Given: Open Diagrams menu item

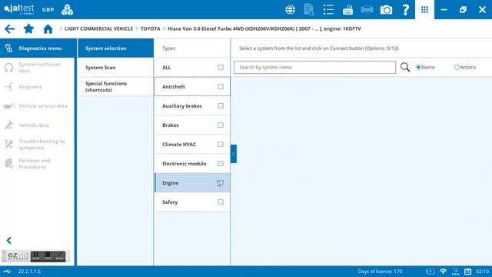Looking at the screenshot, I should (x=38, y=87).
